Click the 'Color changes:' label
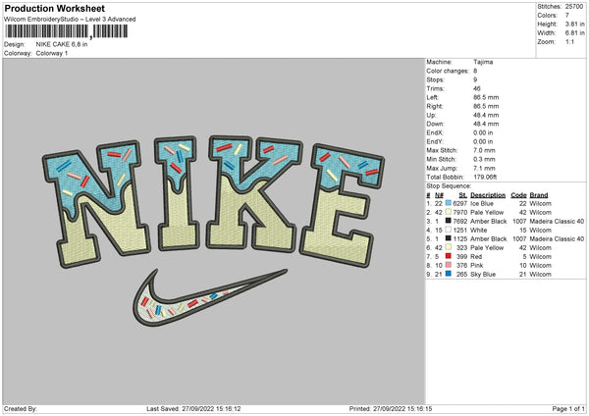This screenshot has width=589, height=416. [x=448, y=71]
